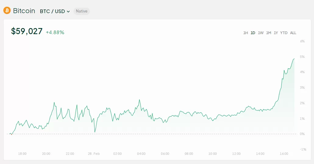Click the 0% dashed baseline label

pyautogui.click(x=302, y=134)
